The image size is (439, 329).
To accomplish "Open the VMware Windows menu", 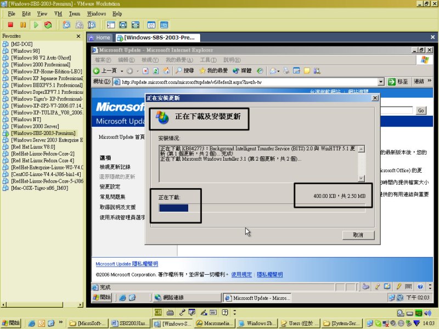I will [97, 14].
